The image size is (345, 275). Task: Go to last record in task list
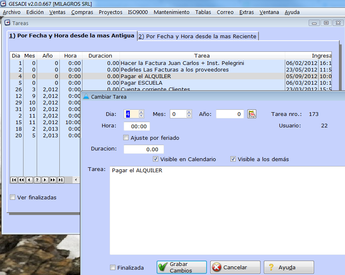point(61,180)
